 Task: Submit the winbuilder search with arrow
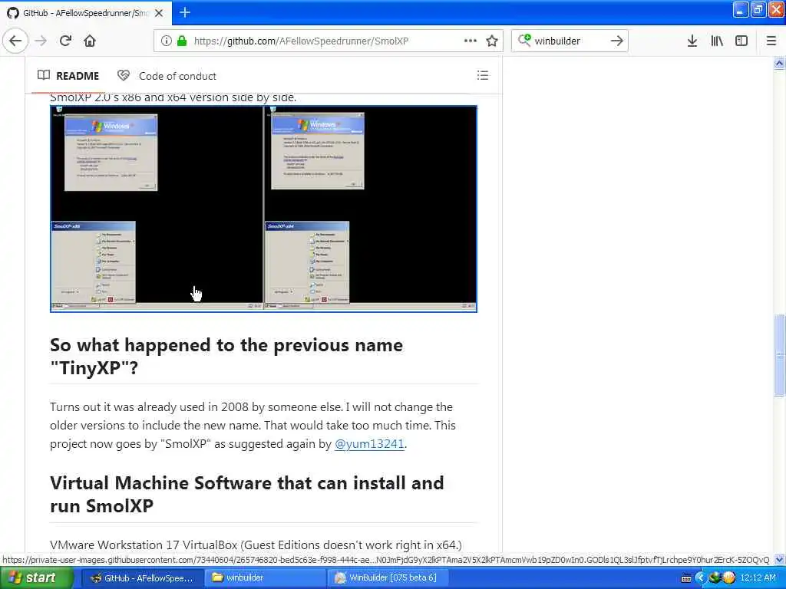point(616,41)
